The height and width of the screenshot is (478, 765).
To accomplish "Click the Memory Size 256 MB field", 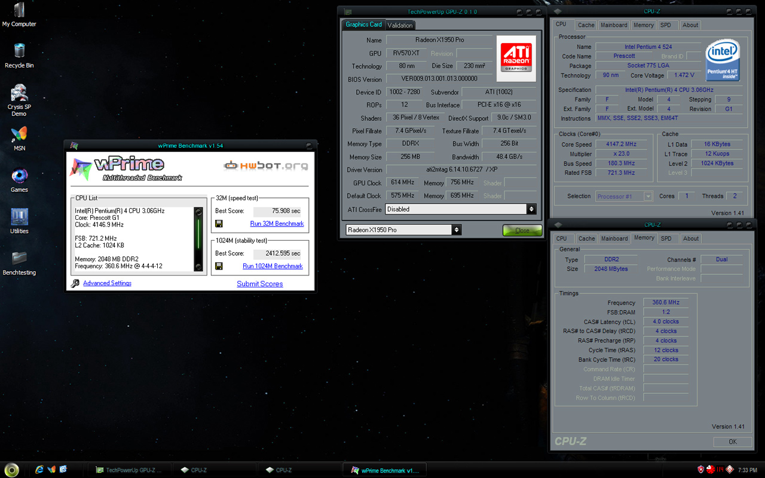I will point(409,157).
